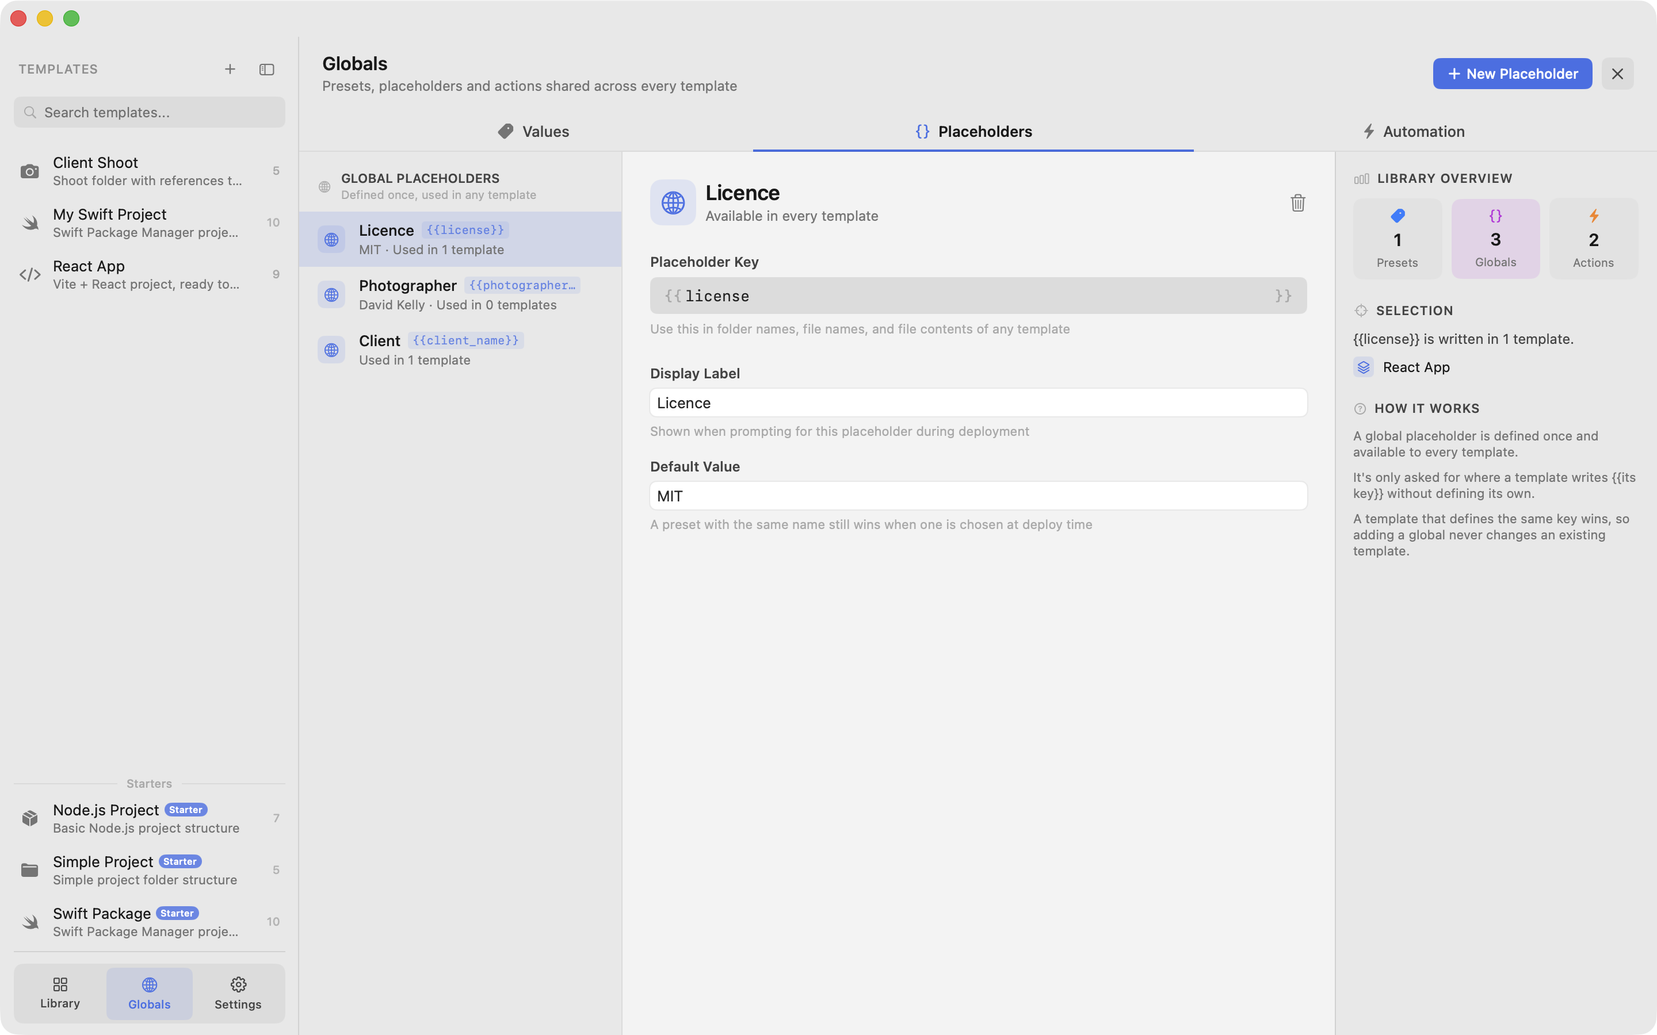Click the globe icon beside Photographer placeholder
This screenshot has width=1657, height=1035.
(331, 294)
